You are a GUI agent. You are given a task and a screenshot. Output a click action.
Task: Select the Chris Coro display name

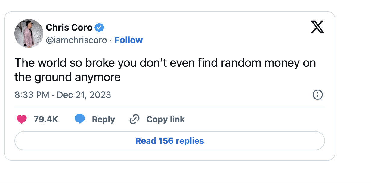click(69, 27)
